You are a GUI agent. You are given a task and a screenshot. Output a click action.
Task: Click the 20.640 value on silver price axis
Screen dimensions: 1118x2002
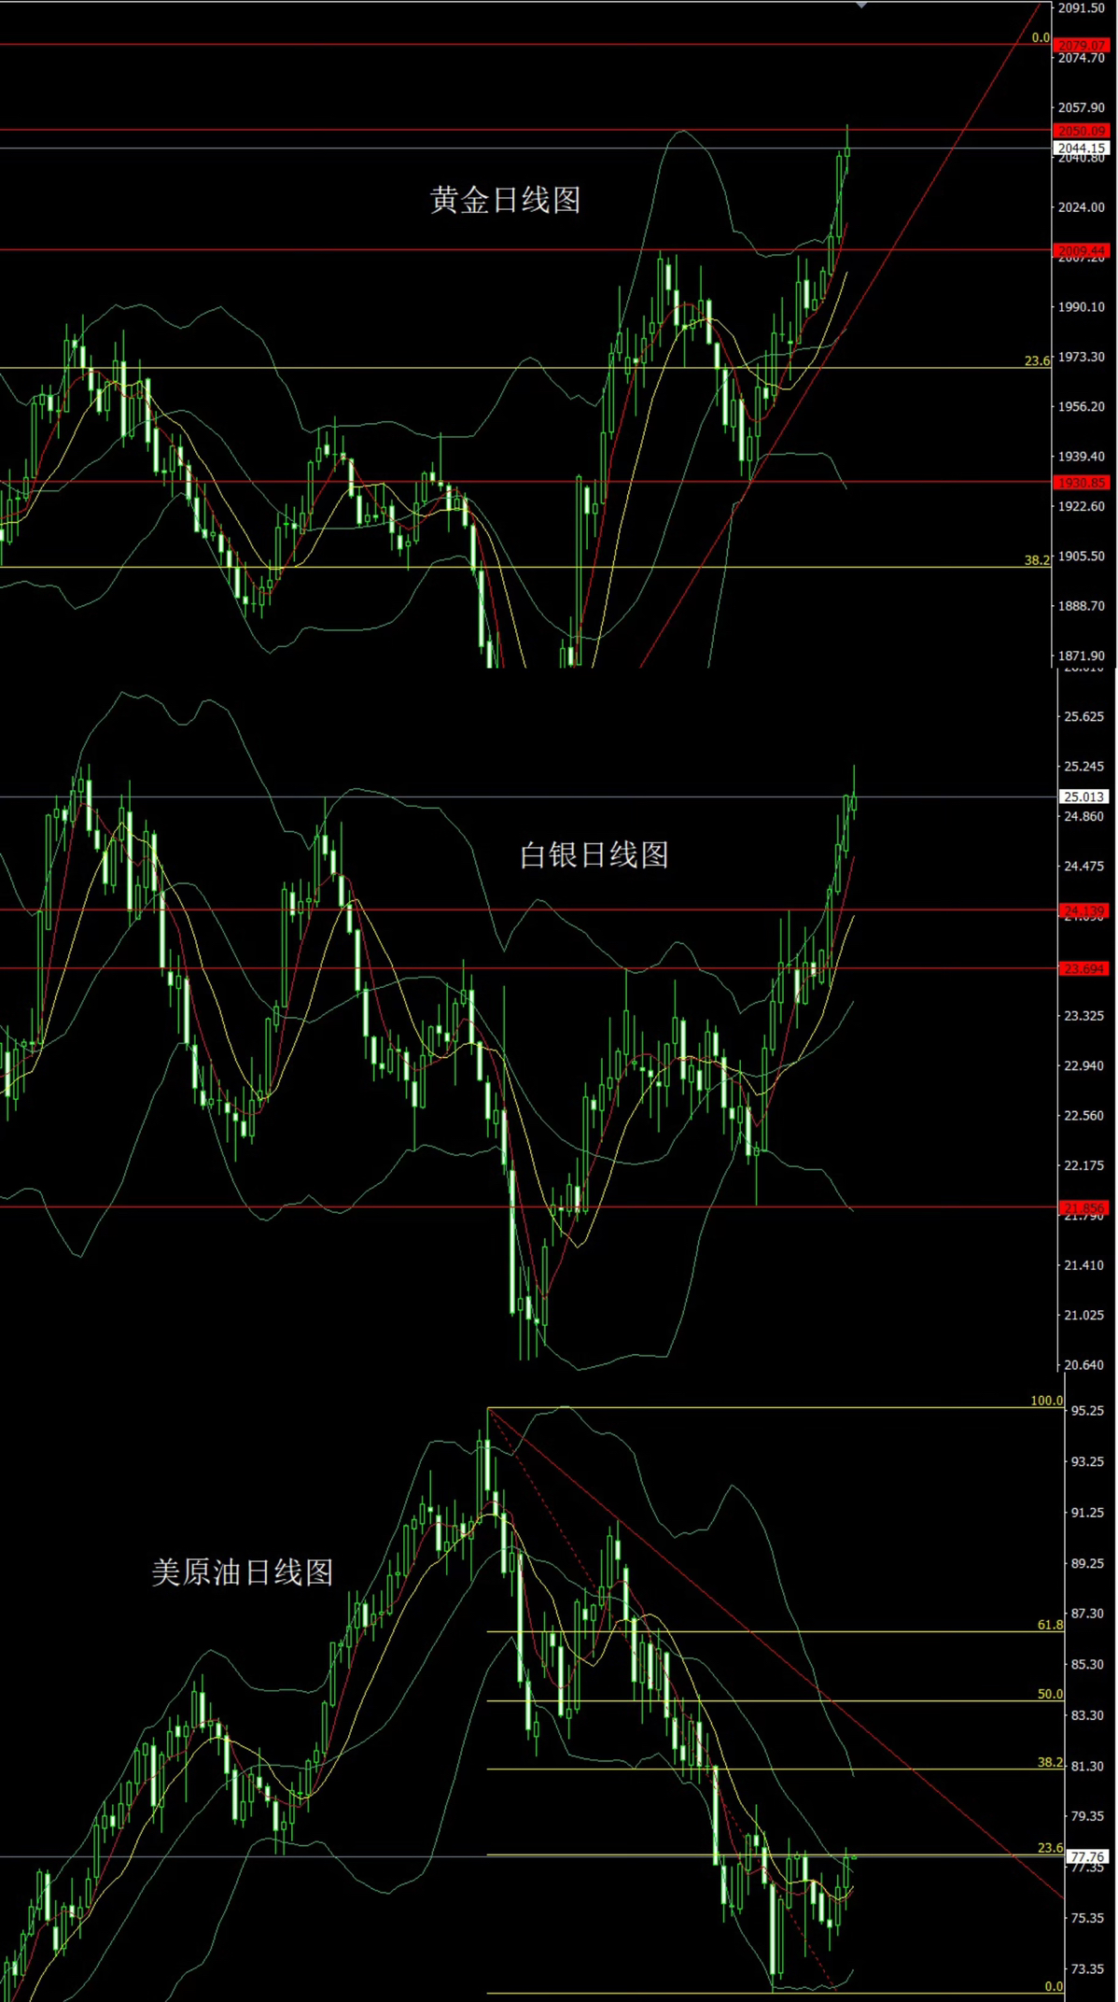1084,1365
